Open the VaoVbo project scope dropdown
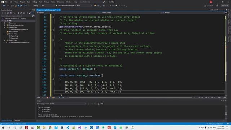 coord(67,13)
